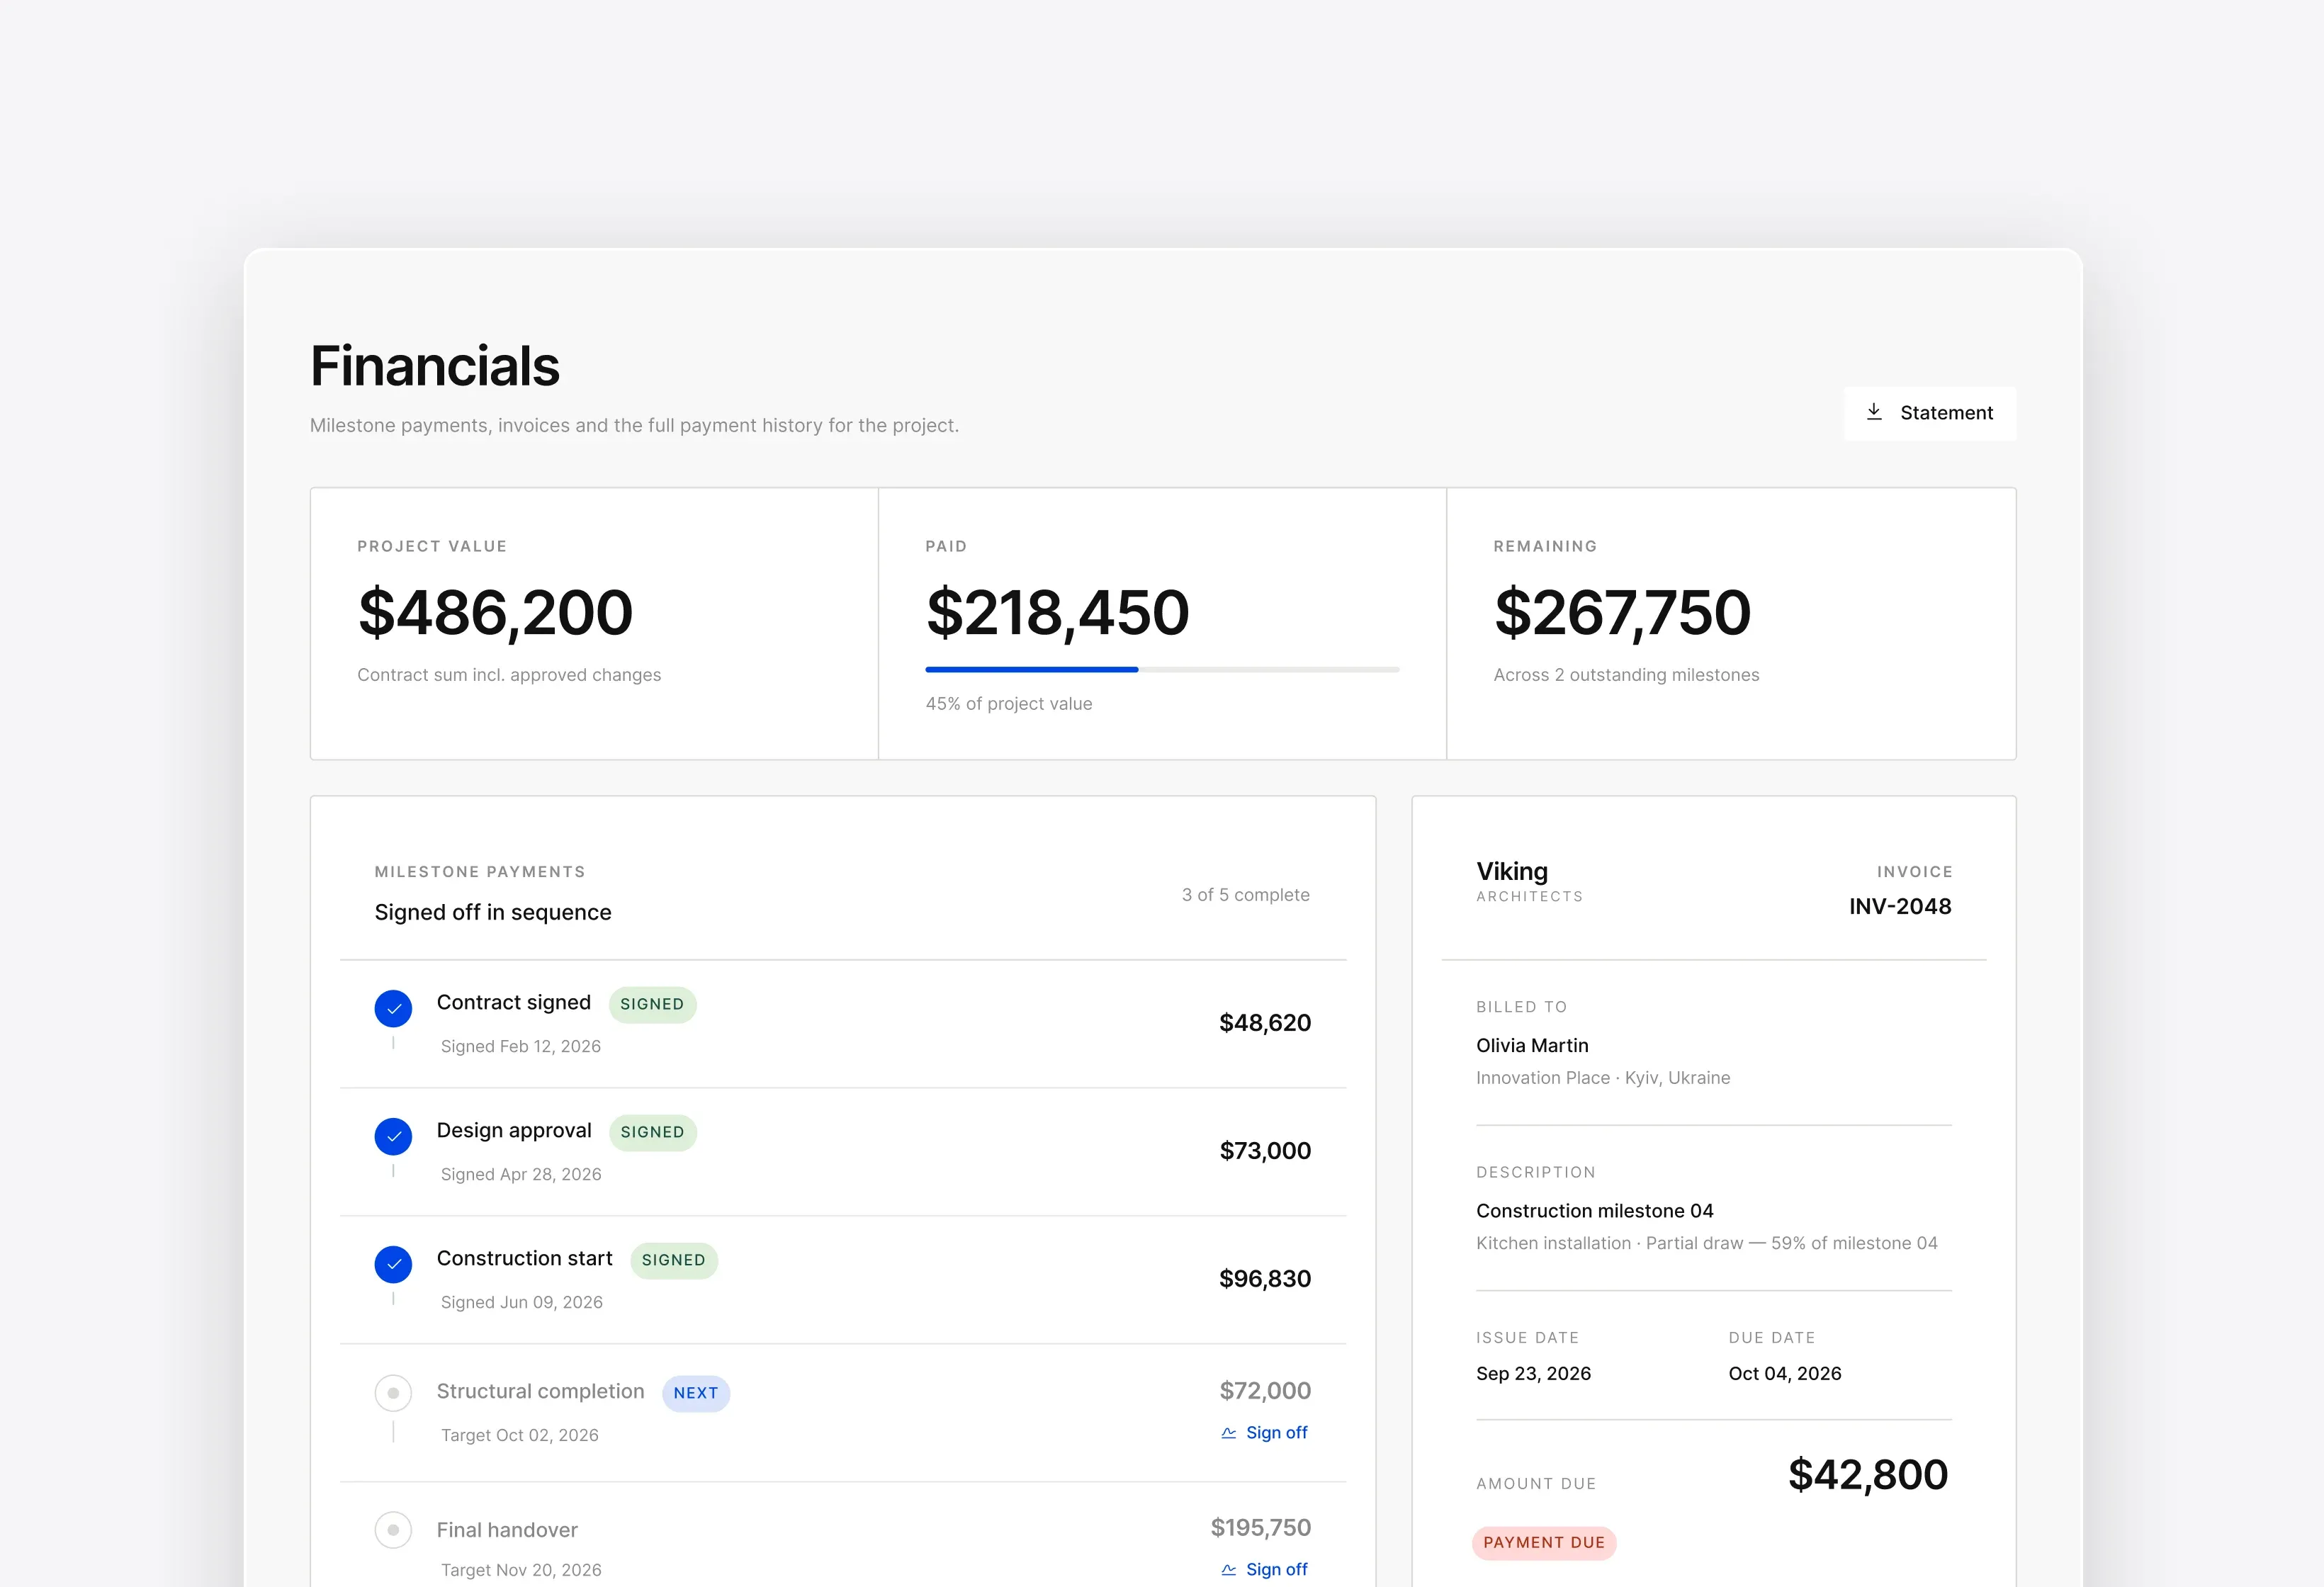Click the blue checkmark beside Contract signed

393,1008
